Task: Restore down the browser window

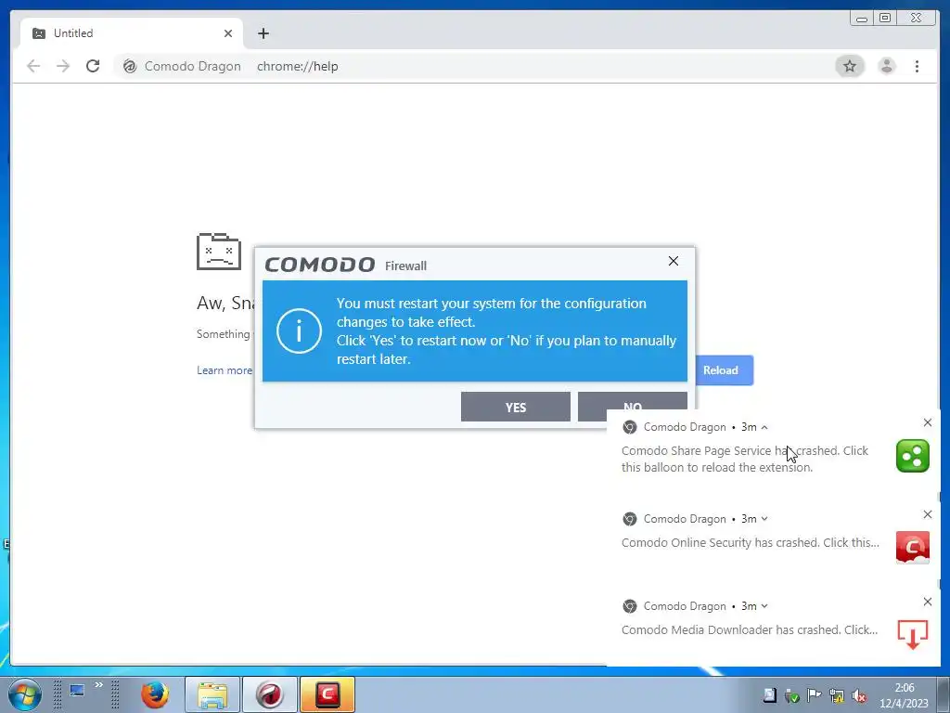Action: [884, 19]
